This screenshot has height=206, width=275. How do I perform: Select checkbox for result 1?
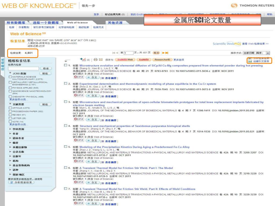coord(66,65)
